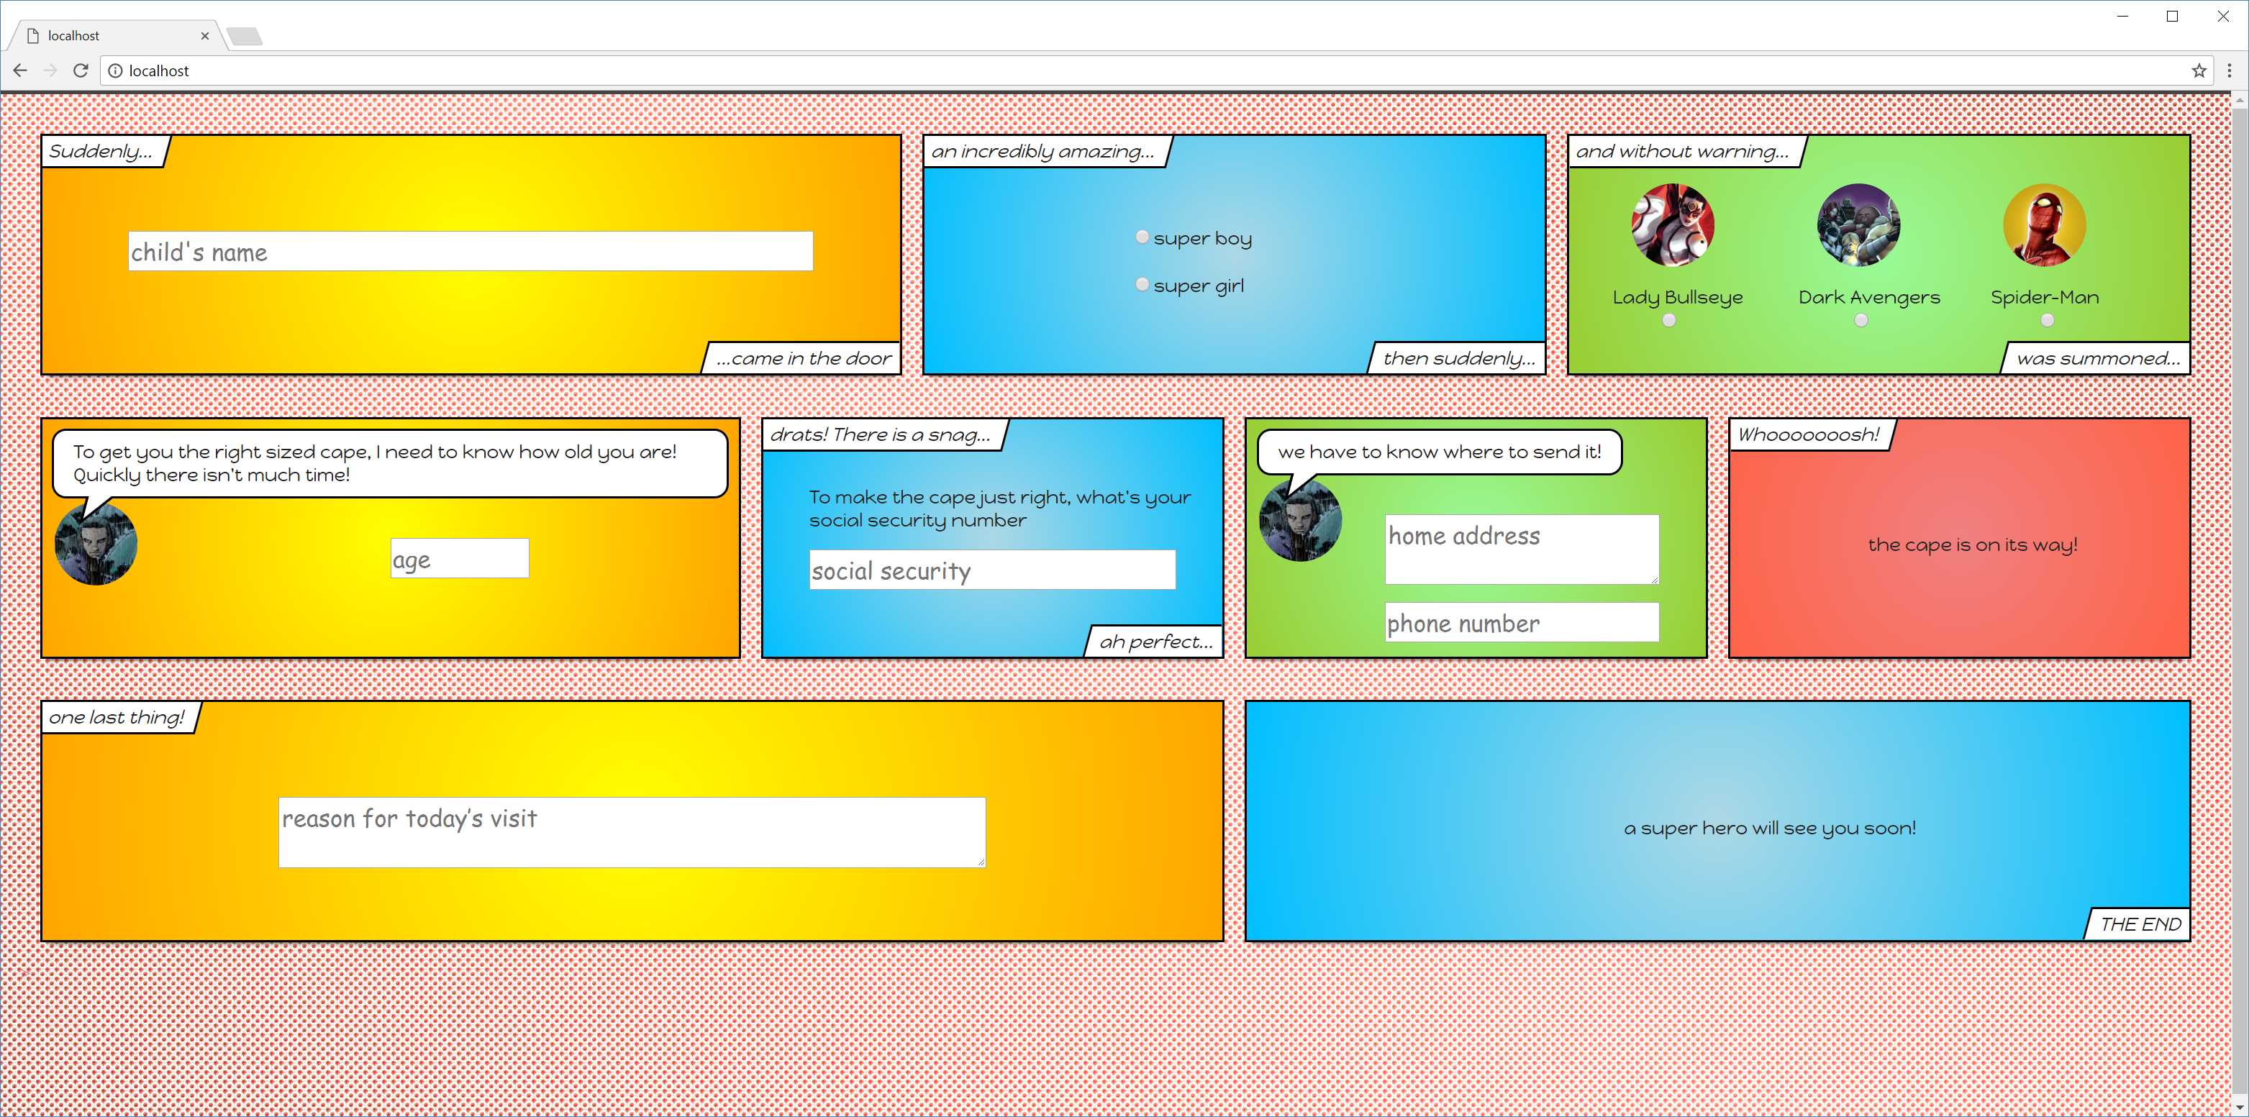Open a new browser tab
This screenshot has width=2249, height=1117.
pyautogui.click(x=245, y=36)
